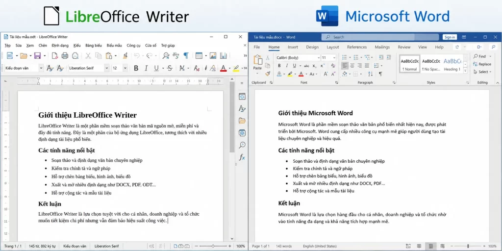The height and width of the screenshot is (251, 502).
Task: Click red font color button in LibreOffice Writer
Action: point(223,68)
